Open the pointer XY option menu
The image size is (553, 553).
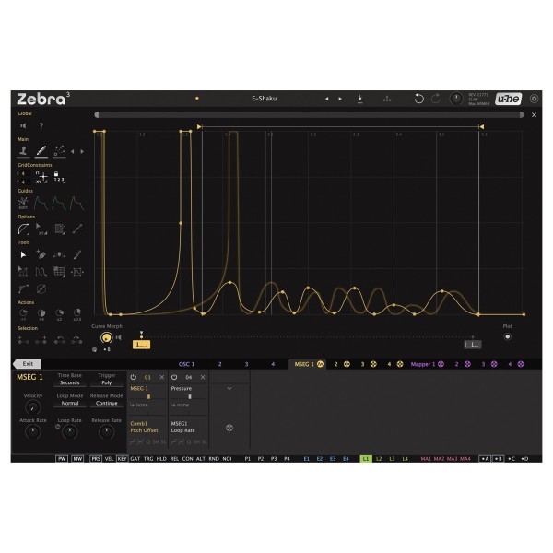[x=41, y=229]
